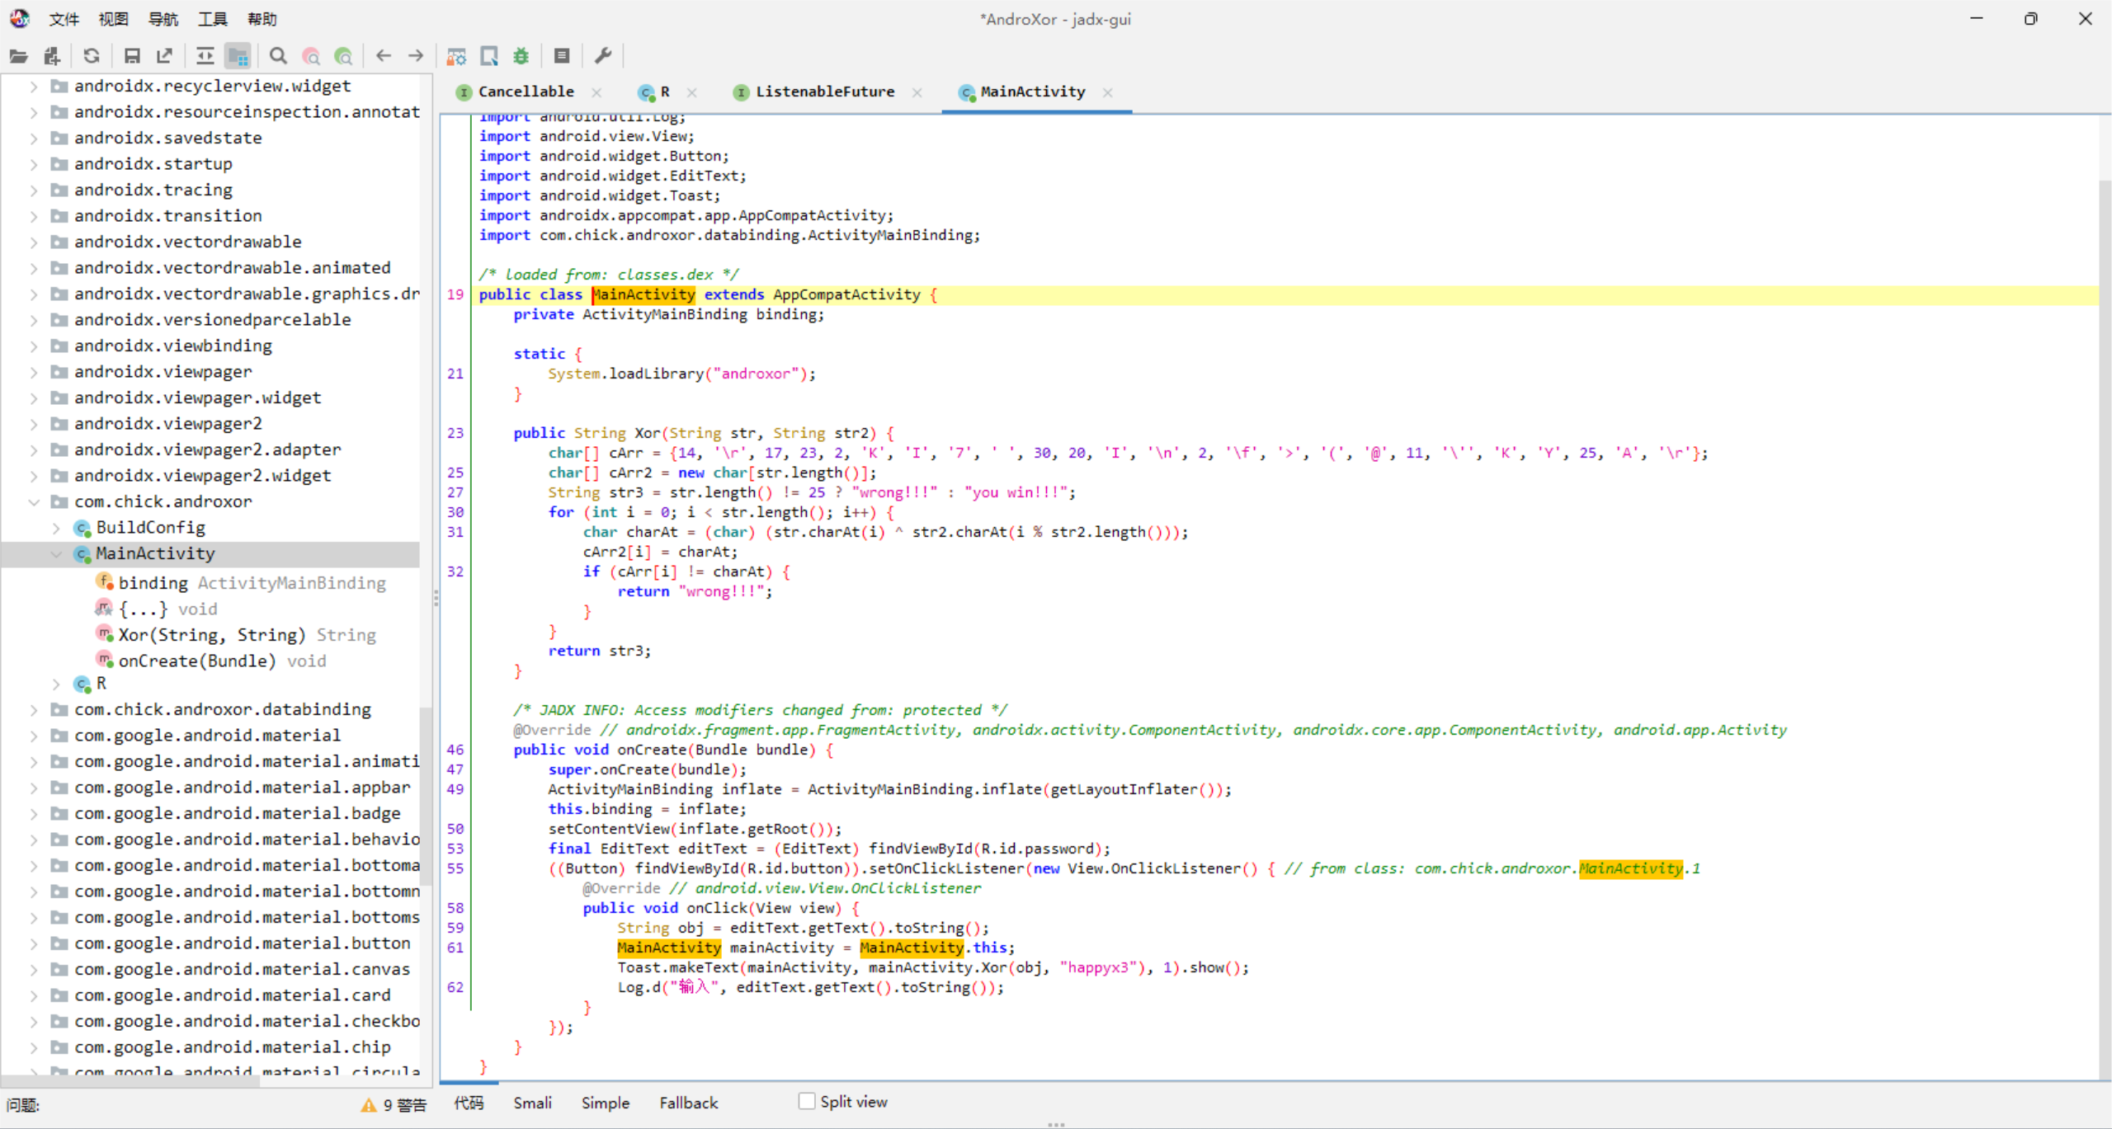Click the add files icon in the toolbar
Viewport: 2112px width, 1129px height.
coord(52,56)
